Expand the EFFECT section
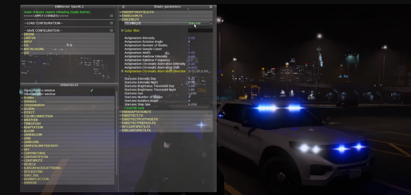The width and height of the screenshot is (411, 195). [22, 112]
